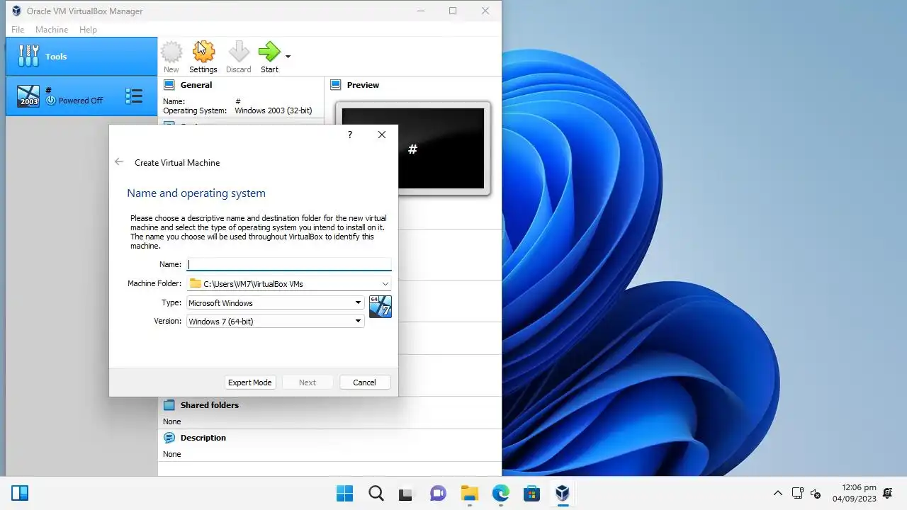Open Task View on taskbar
Viewport: 907px width, 510px height.
(406, 493)
